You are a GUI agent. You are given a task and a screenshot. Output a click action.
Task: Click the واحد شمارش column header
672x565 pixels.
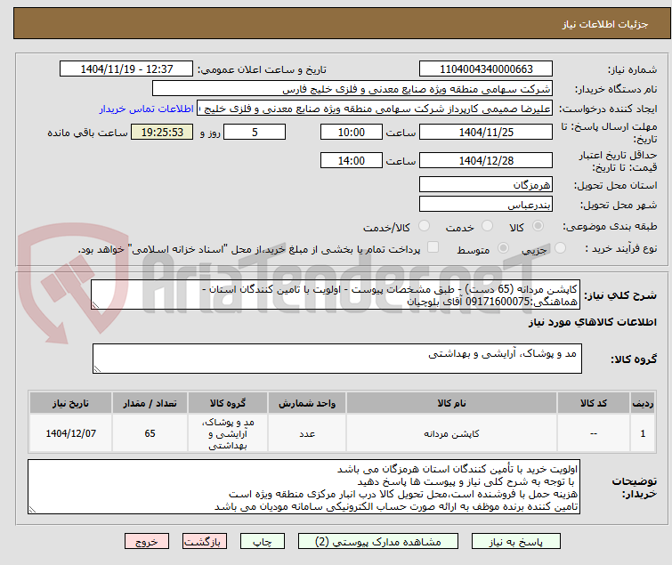(307, 403)
